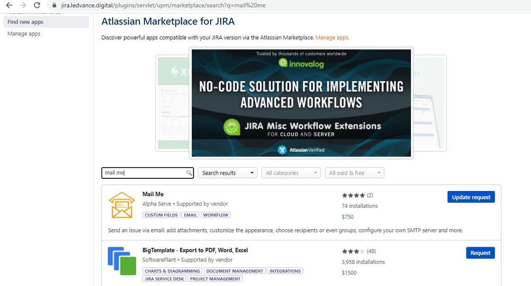
Task: Click the browser forward arrow
Action: pyautogui.click(x=23, y=5)
